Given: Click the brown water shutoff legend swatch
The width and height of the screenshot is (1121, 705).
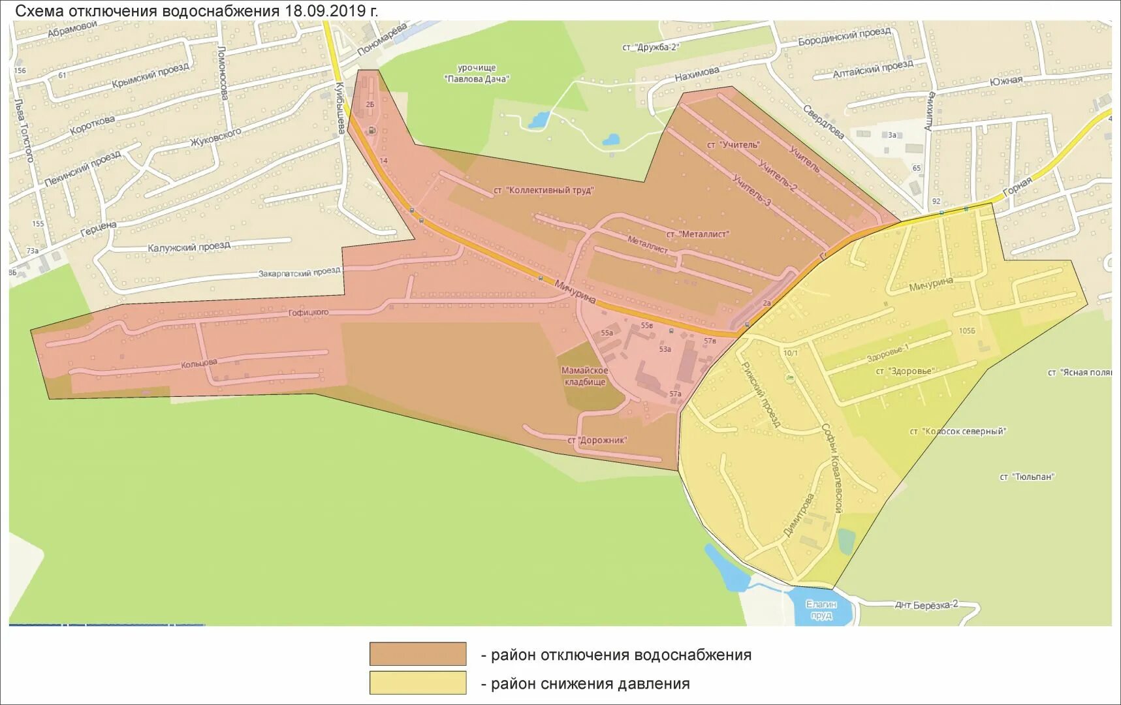Looking at the screenshot, I should point(418,654).
